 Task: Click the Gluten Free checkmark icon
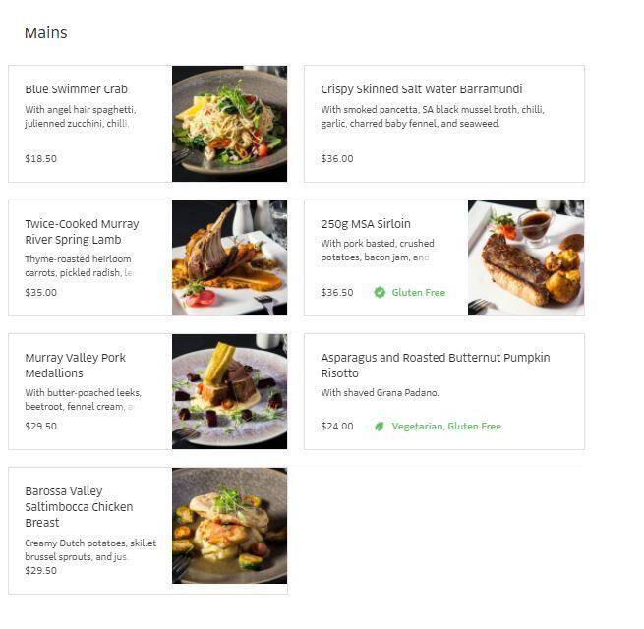click(x=380, y=292)
